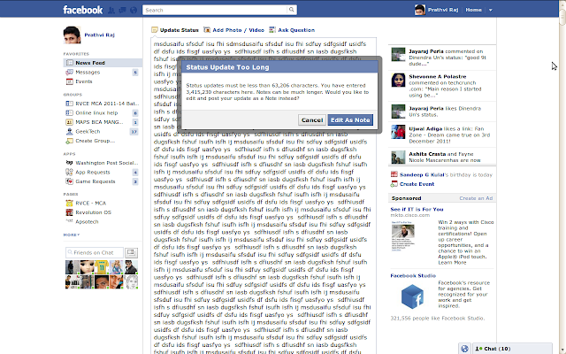Click Create an Ad link

click(476, 198)
